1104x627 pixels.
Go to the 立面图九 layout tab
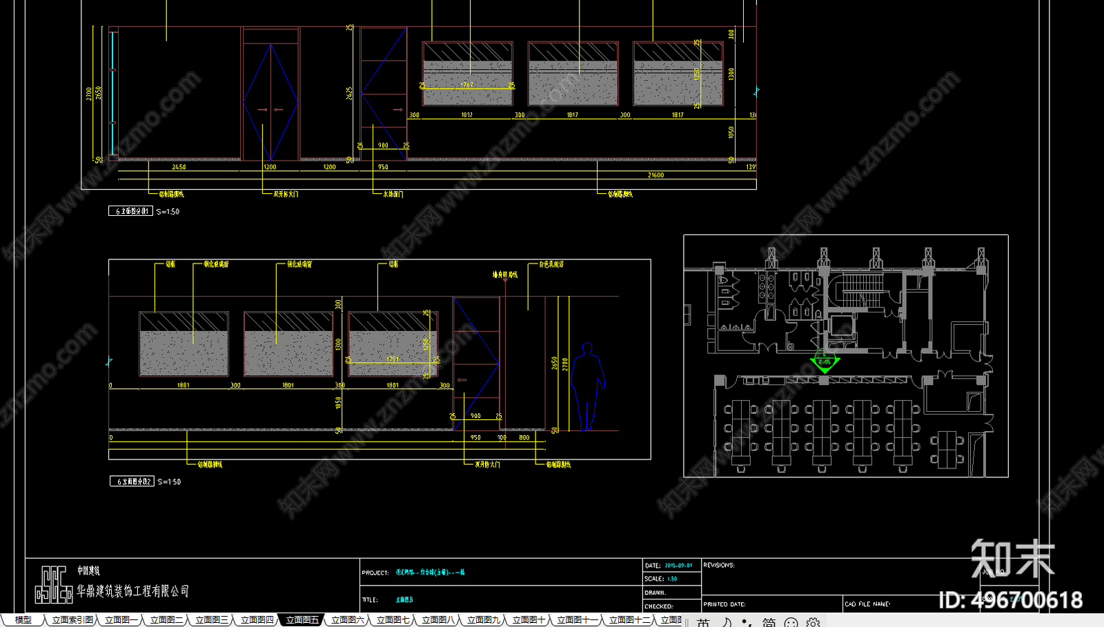coord(484,620)
